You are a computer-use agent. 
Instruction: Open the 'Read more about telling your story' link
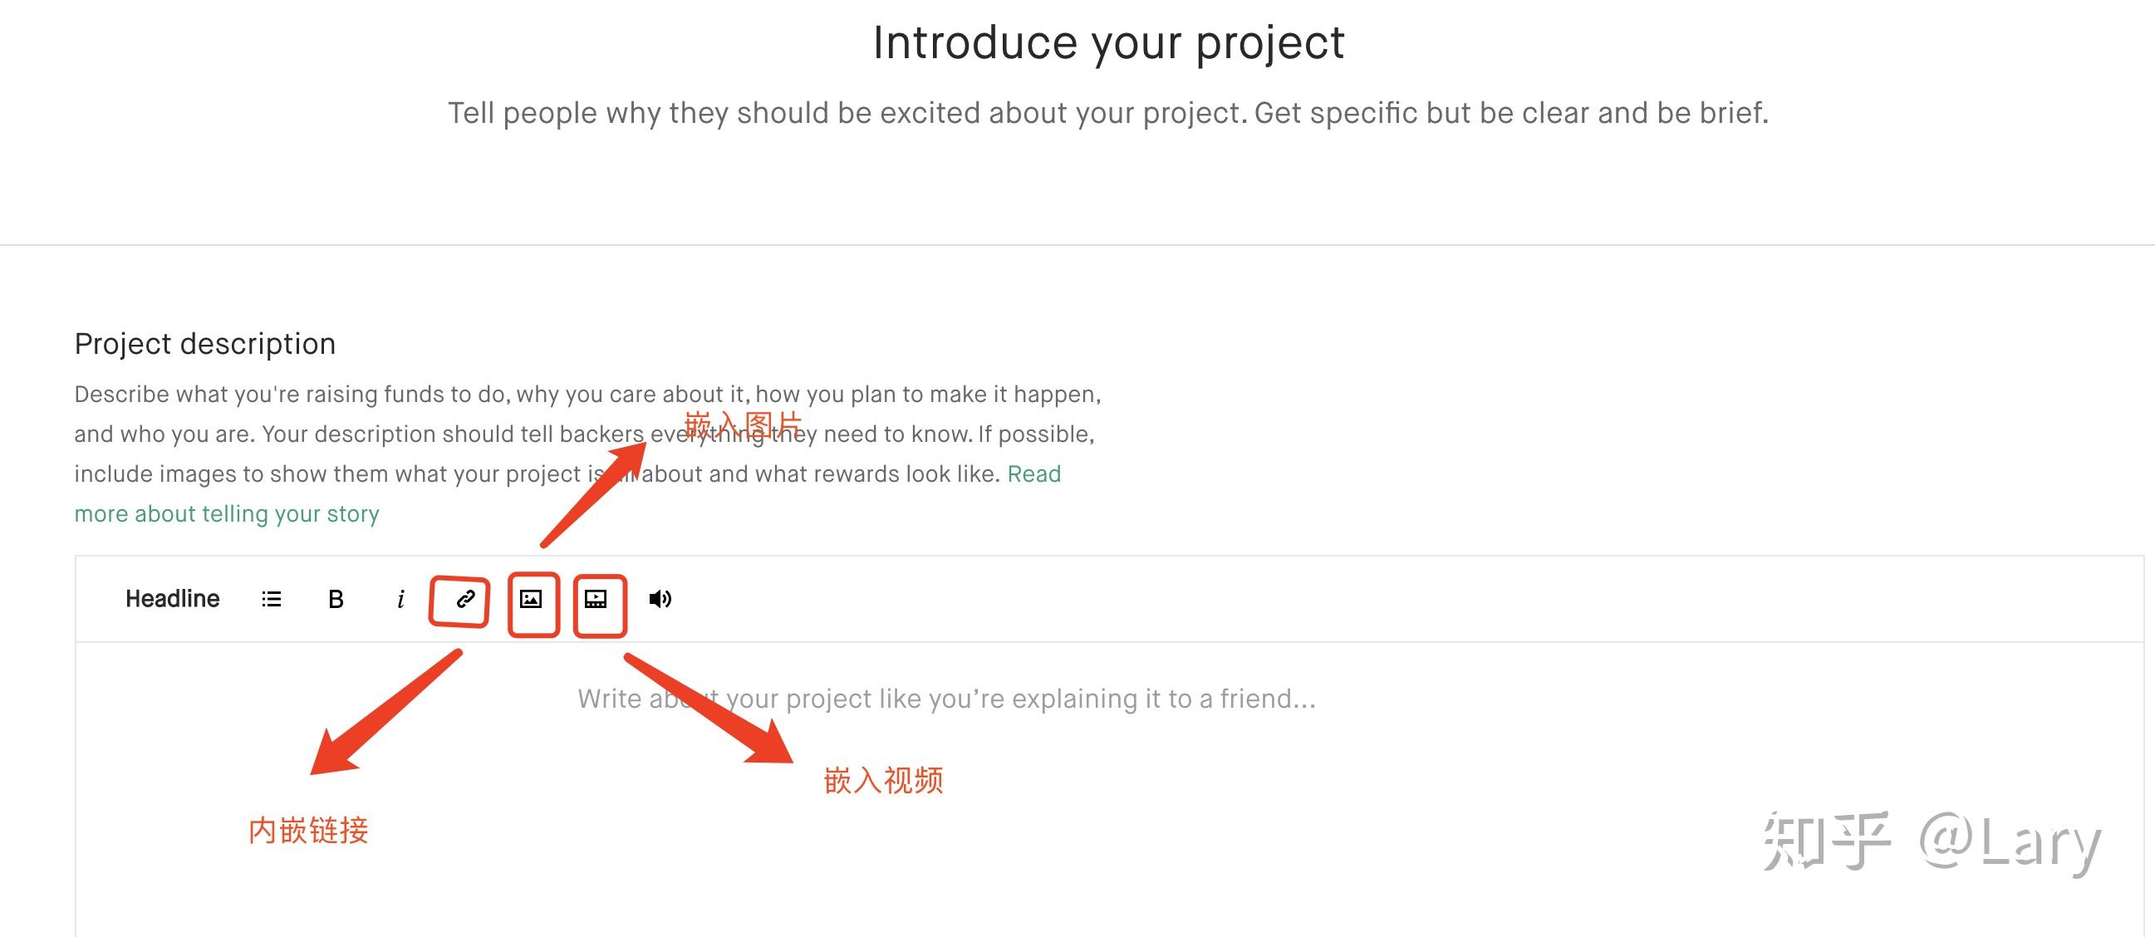tap(226, 513)
